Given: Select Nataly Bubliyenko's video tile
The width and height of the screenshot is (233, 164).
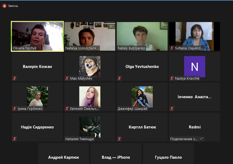Looking at the screenshot, I should 142,36.
